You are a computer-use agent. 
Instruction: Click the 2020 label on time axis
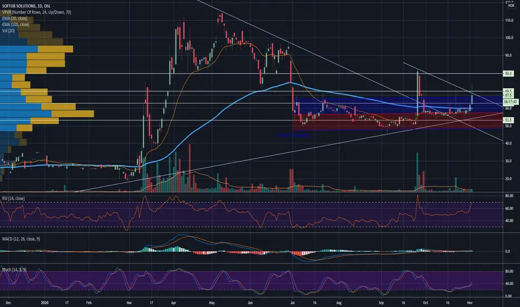click(x=45, y=303)
